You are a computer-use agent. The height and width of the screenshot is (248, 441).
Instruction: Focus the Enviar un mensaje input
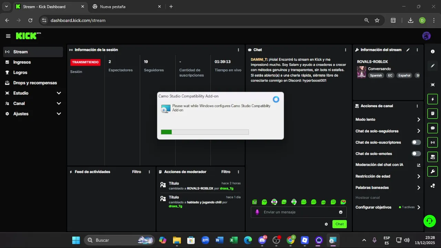(299, 212)
